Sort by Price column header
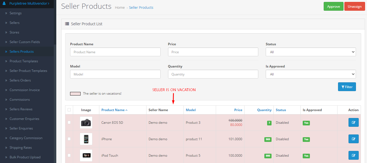Image resolution: width=367 pixels, height=163 pixels. (x=238, y=110)
